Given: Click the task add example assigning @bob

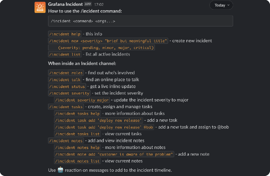Looking at the screenshot, I should 104,127.
